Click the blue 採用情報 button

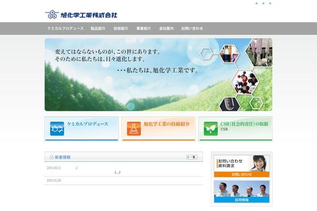click(x=241, y=200)
